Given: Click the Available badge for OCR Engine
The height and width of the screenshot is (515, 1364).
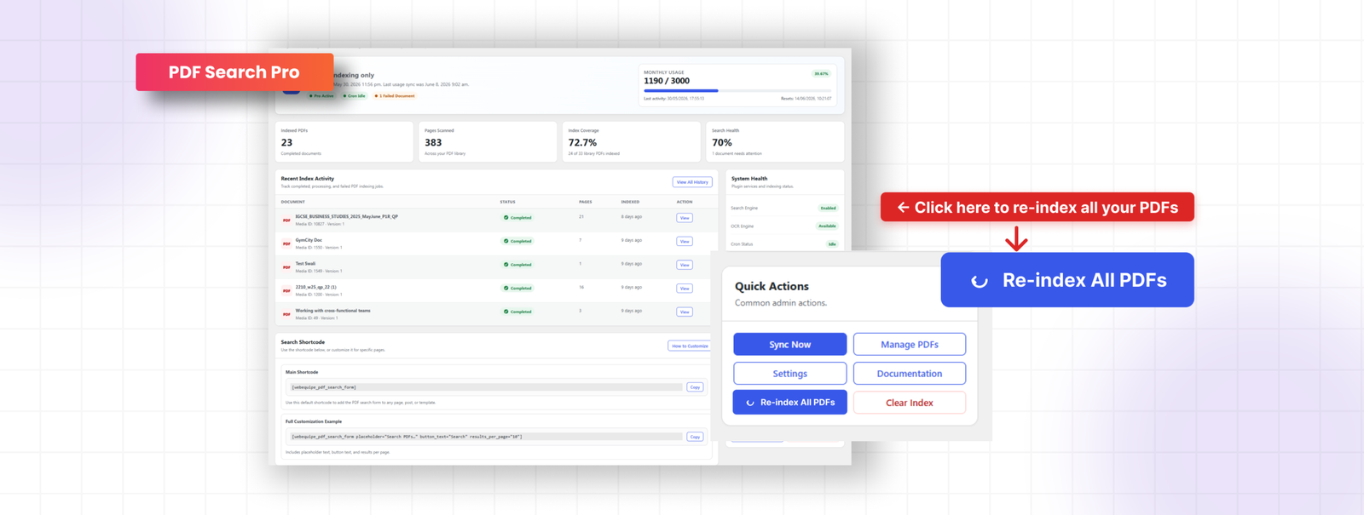Looking at the screenshot, I should click(827, 226).
